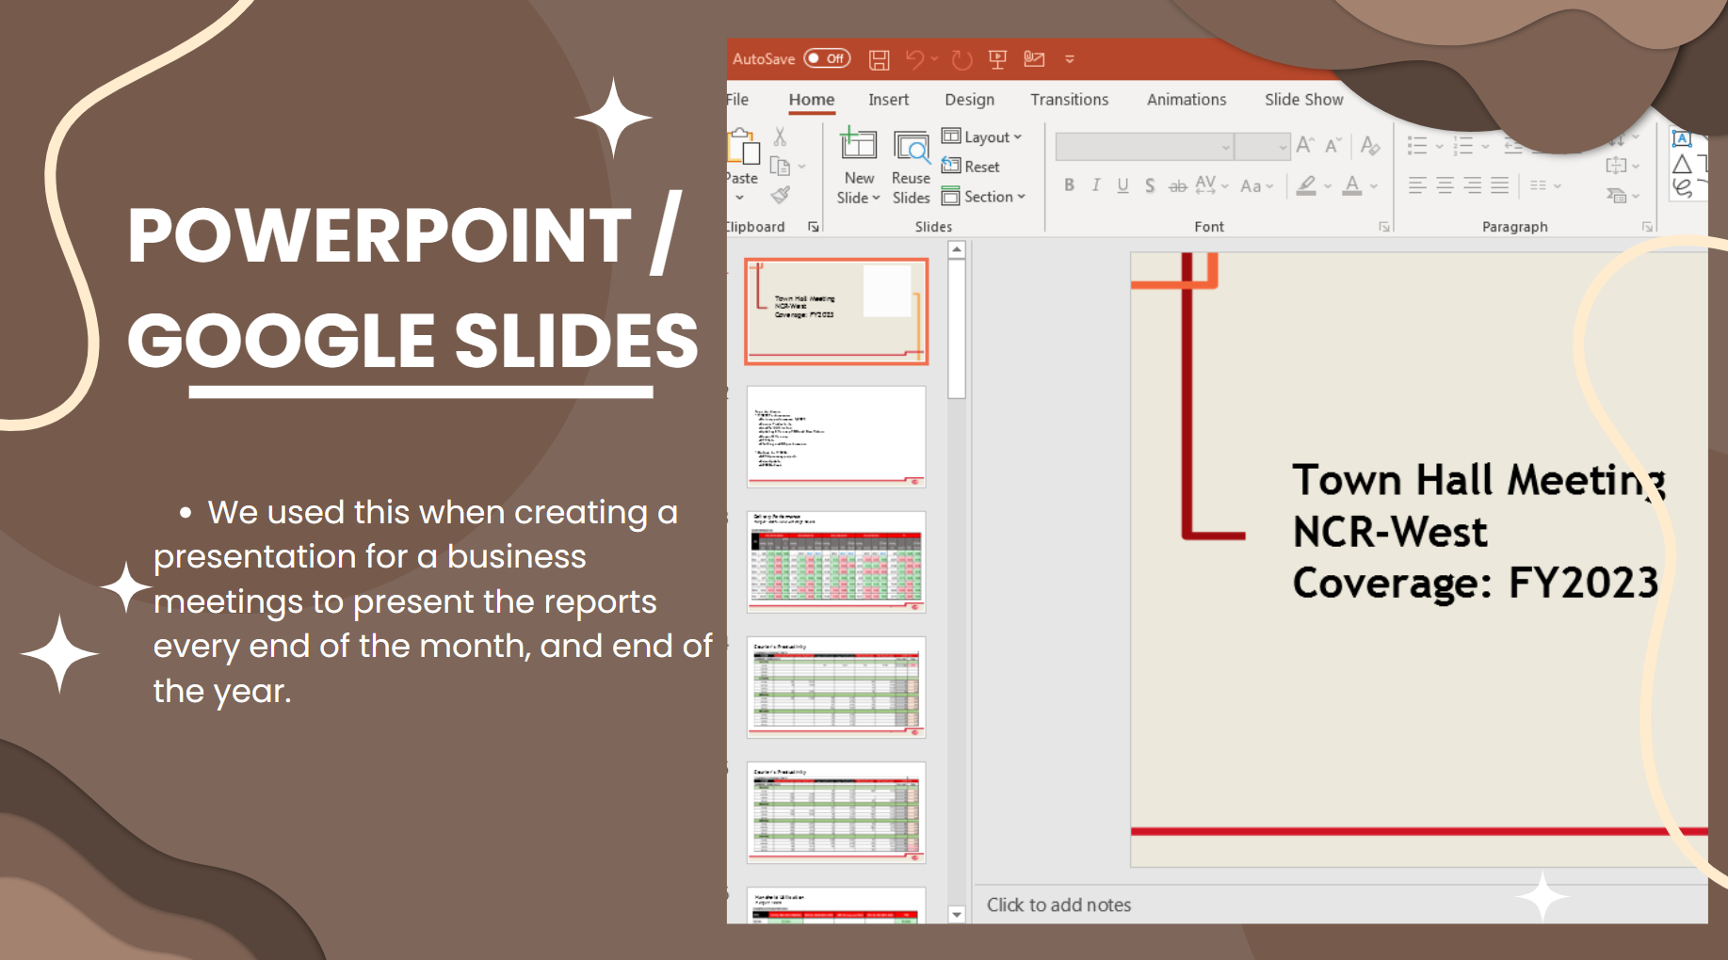Switch to the Animations tab

pyautogui.click(x=1187, y=100)
